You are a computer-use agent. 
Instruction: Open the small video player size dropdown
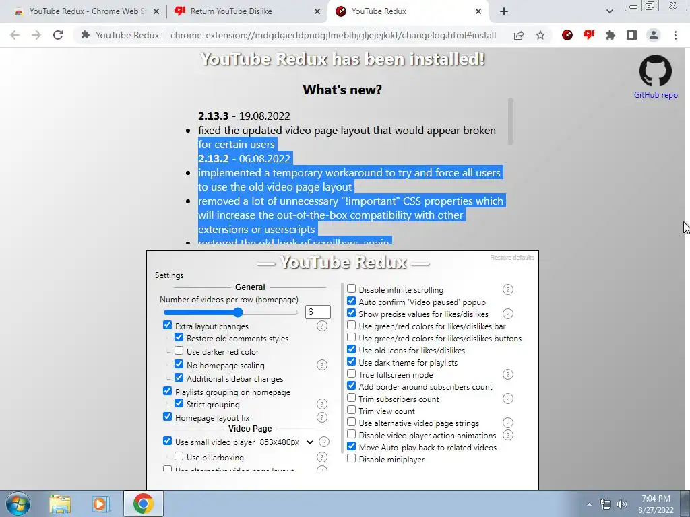tap(286, 442)
